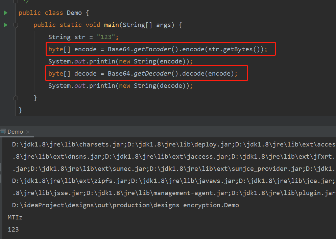Click getDecoder in the decode line
Viewport: 336px width, 239px height.
pos(152,74)
